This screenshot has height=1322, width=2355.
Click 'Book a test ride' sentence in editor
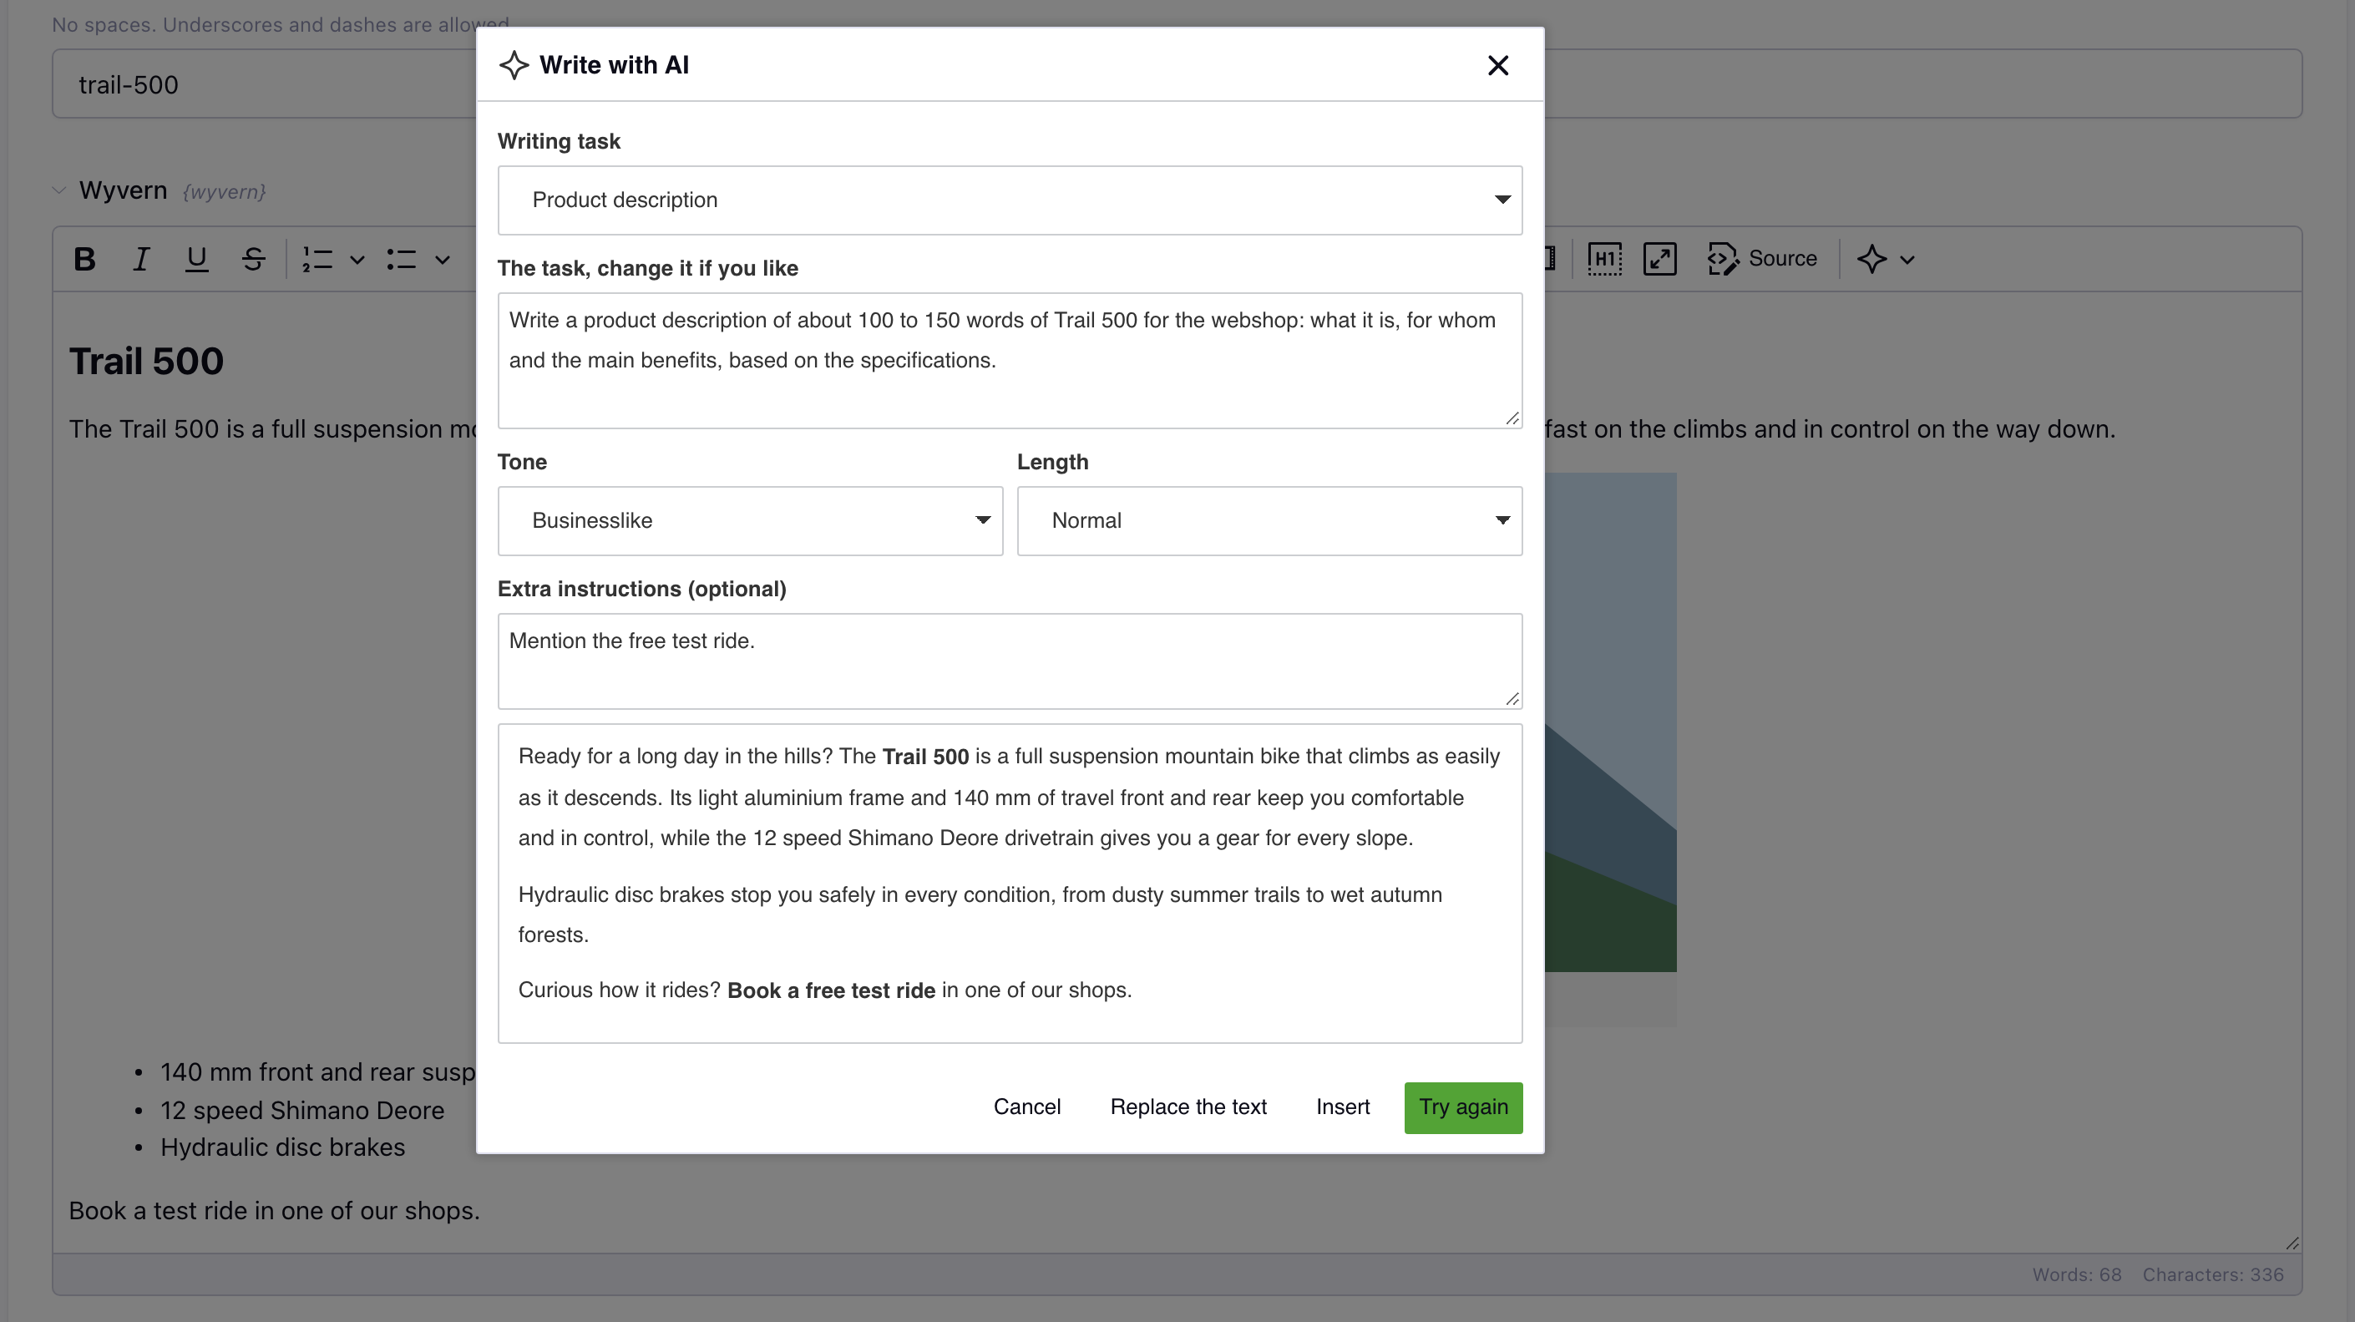click(x=274, y=1212)
